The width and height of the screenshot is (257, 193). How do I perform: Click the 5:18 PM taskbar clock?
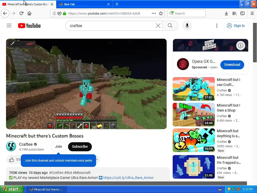point(248,189)
